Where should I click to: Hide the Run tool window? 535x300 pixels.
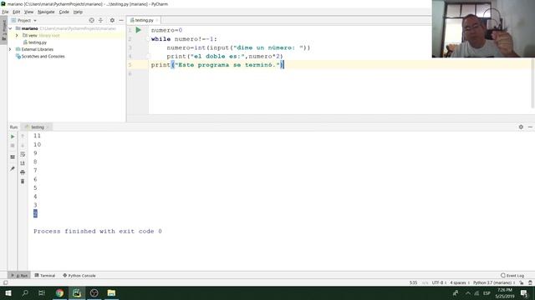point(530,127)
